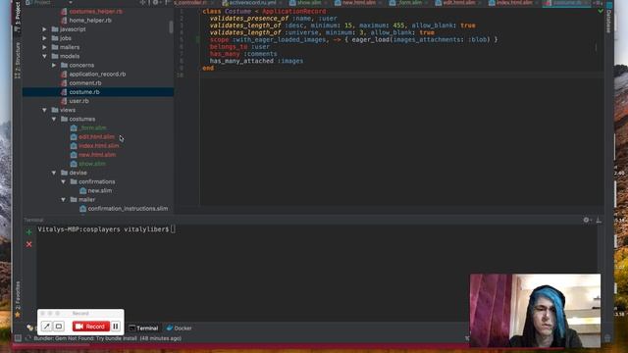
Task: Collapse the devise folder
Action: pyautogui.click(x=54, y=173)
